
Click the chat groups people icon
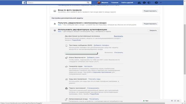click(178, 101)
